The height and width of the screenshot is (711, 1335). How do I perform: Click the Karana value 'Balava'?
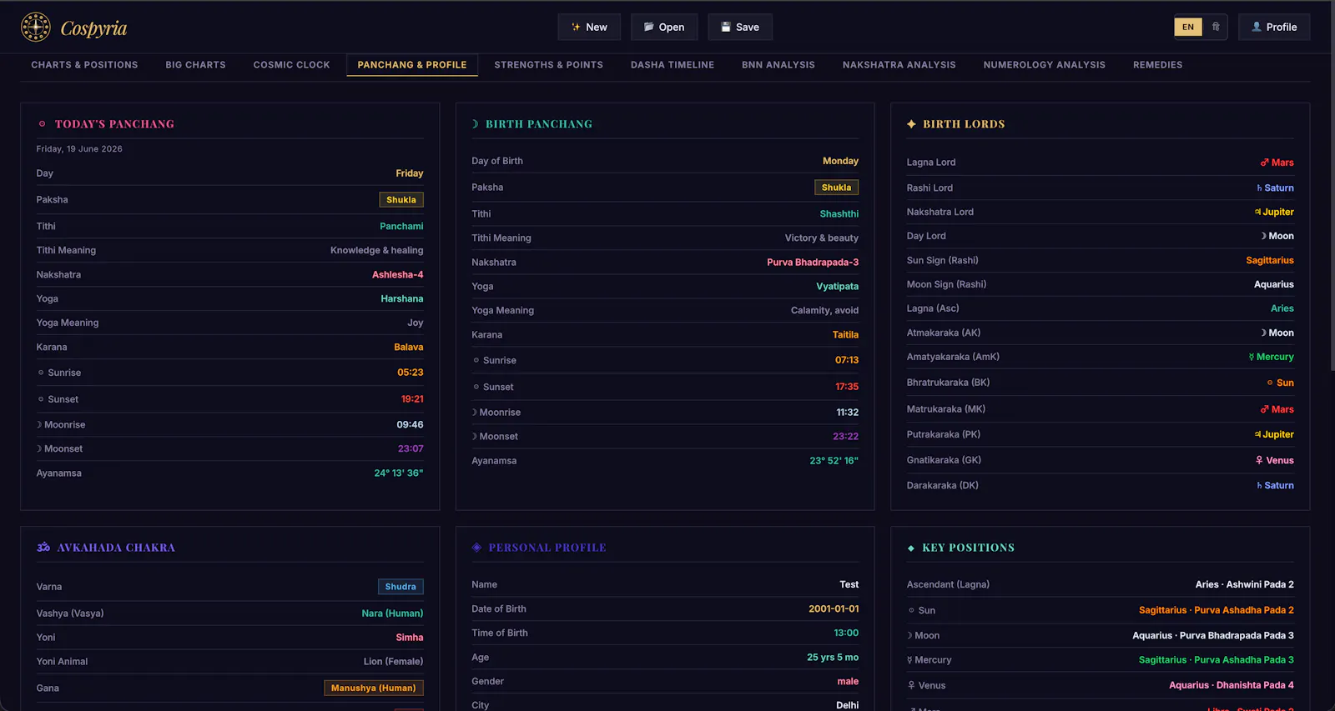click(x=409, y=348)
